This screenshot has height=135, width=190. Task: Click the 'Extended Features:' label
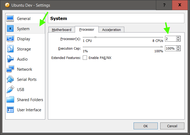[66, 58]
